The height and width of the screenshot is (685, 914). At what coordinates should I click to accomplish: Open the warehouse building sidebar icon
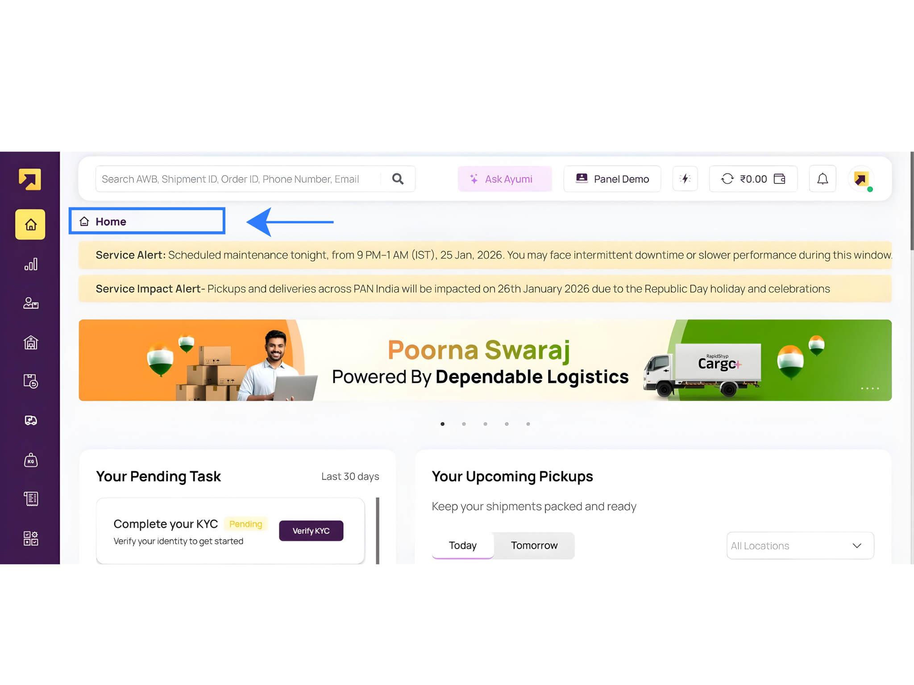click(x=30, y=342)
